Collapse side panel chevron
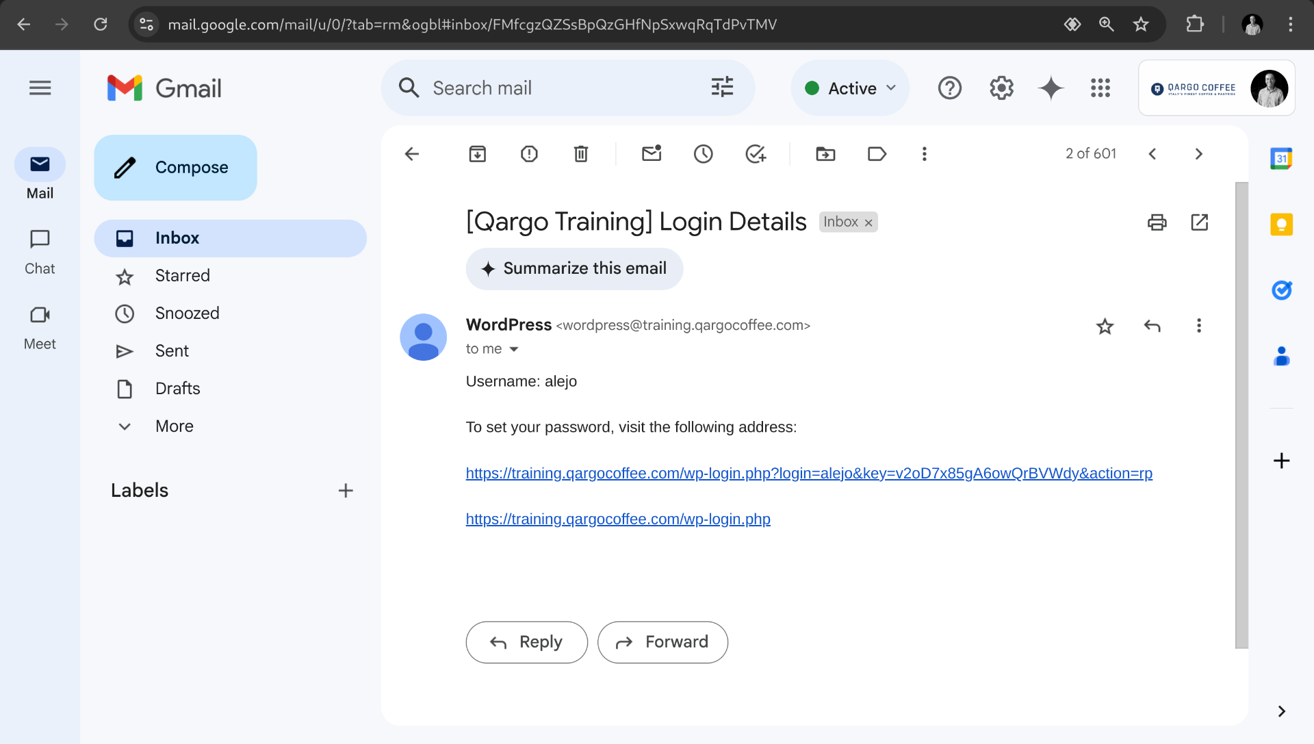Image resolution: width=1314 pixels, height=744 pixels. tap(1282, 712)
